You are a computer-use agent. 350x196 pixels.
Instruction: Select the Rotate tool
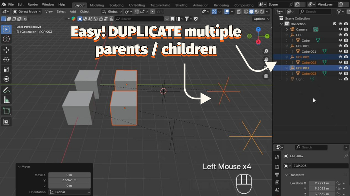tap(6, 60)
